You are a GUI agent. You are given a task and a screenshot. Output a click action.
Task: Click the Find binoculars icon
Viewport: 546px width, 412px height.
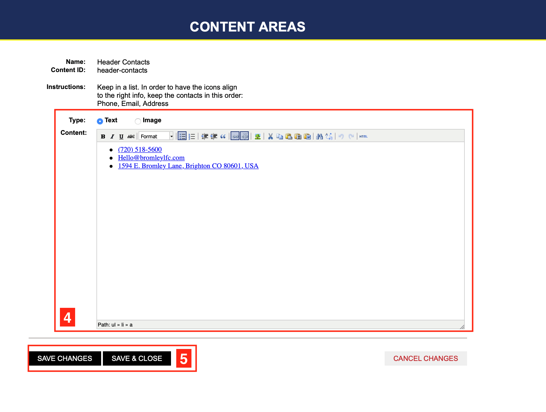[319, 136]
